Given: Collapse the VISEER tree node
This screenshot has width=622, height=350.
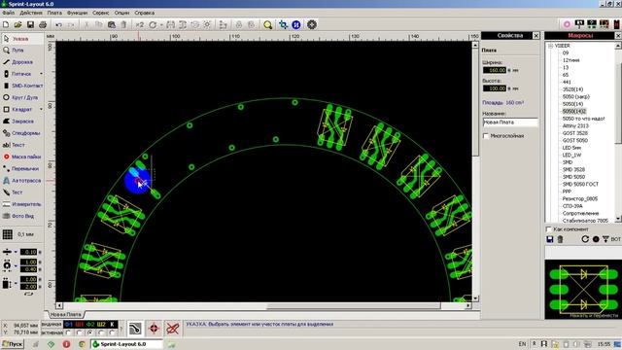Looking at the screenshot, I should click(x=551, y=46).
